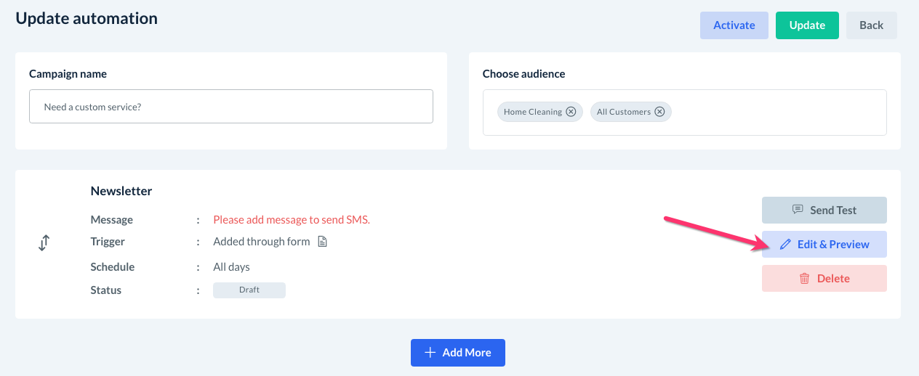Click the form document icon next to Trigger
The height and width of the screenshot is (376, 919).
click(323, 242)
